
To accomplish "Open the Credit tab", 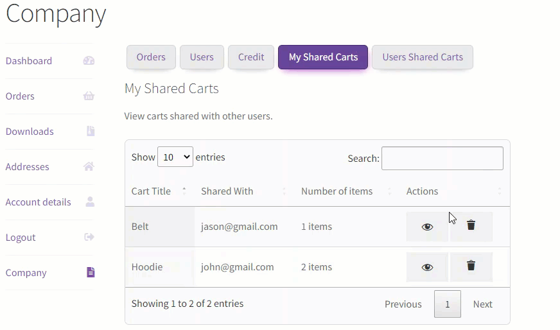I will [251, 57].
